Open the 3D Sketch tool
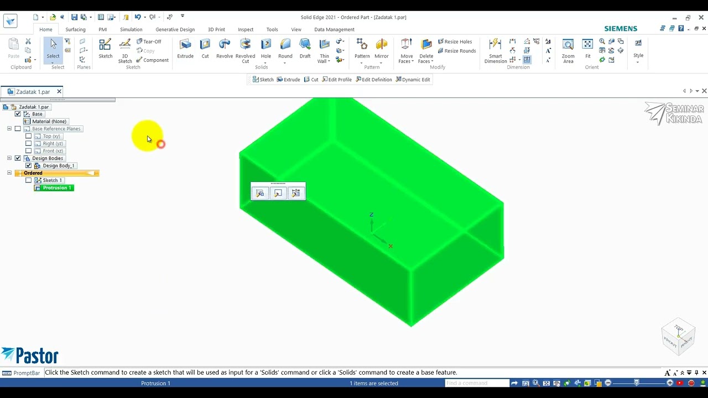Screen dimensions: 708x398 coord(125,51)
